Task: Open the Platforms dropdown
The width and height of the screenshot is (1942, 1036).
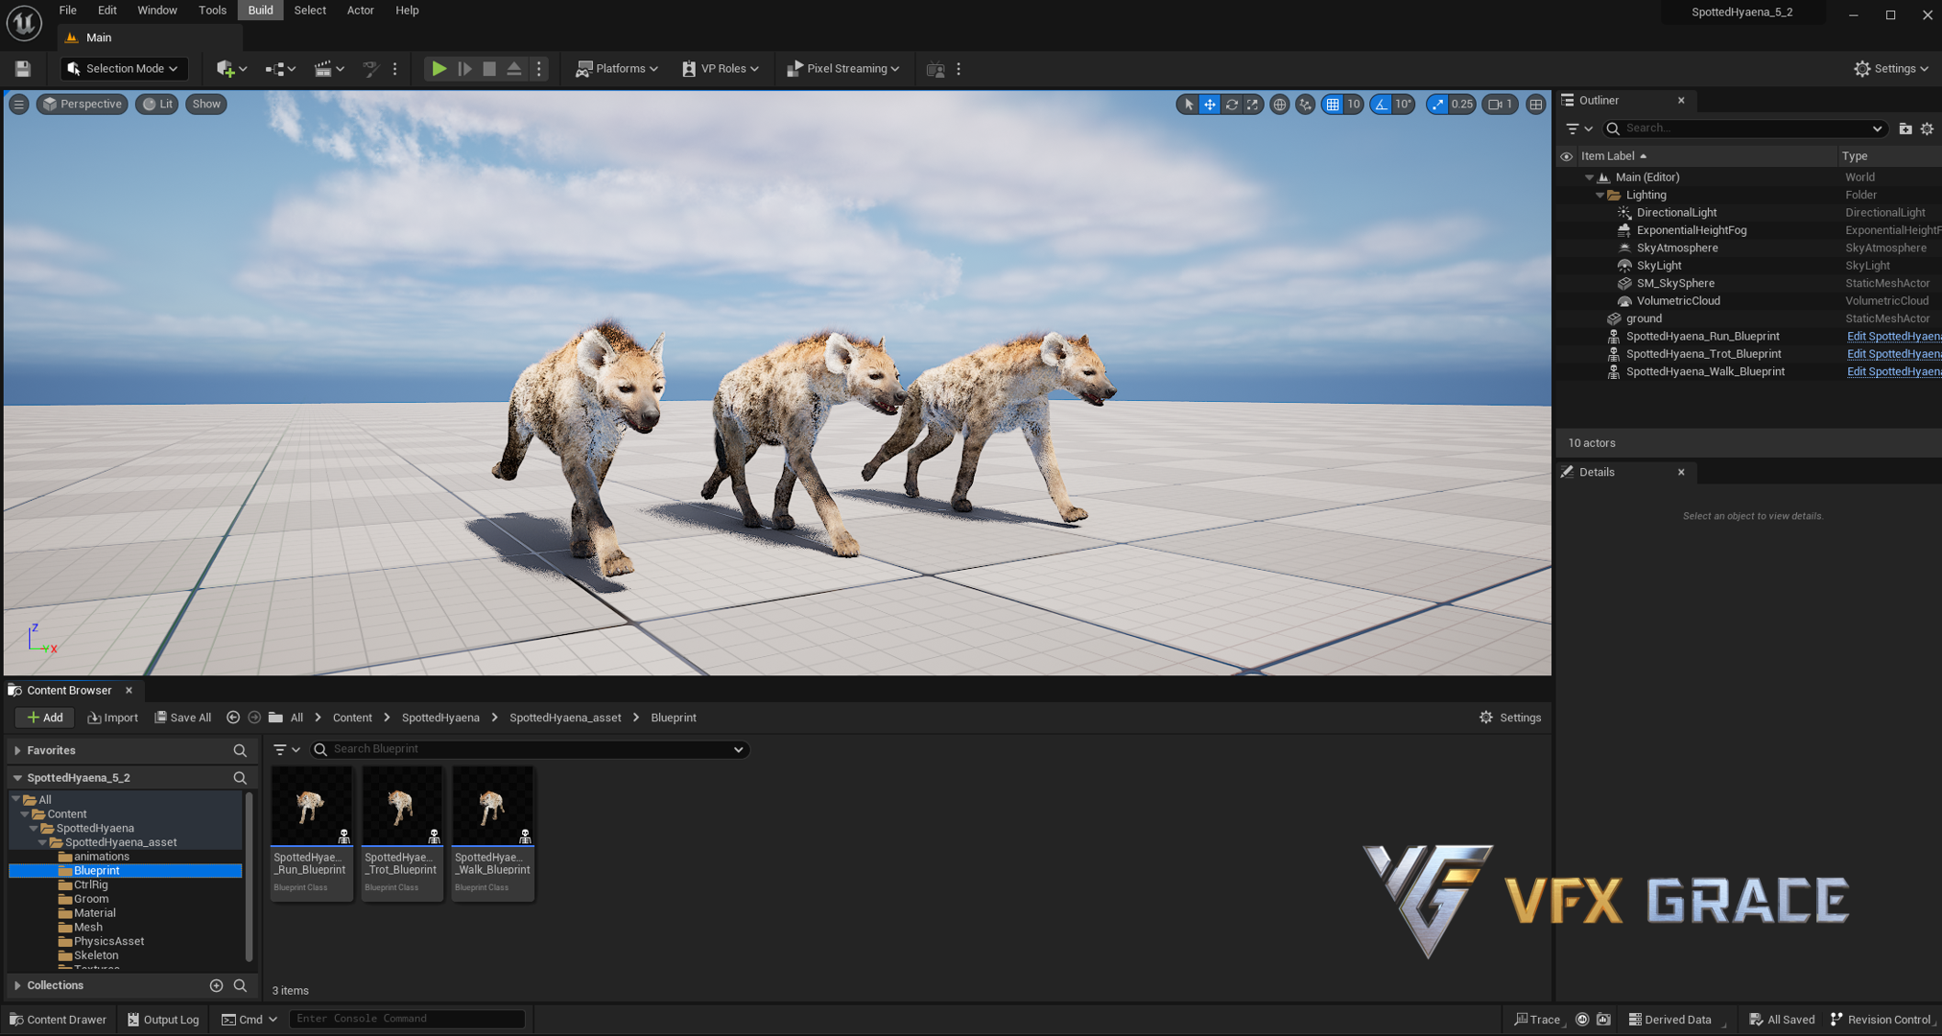Action: click(x=617, y=68)
